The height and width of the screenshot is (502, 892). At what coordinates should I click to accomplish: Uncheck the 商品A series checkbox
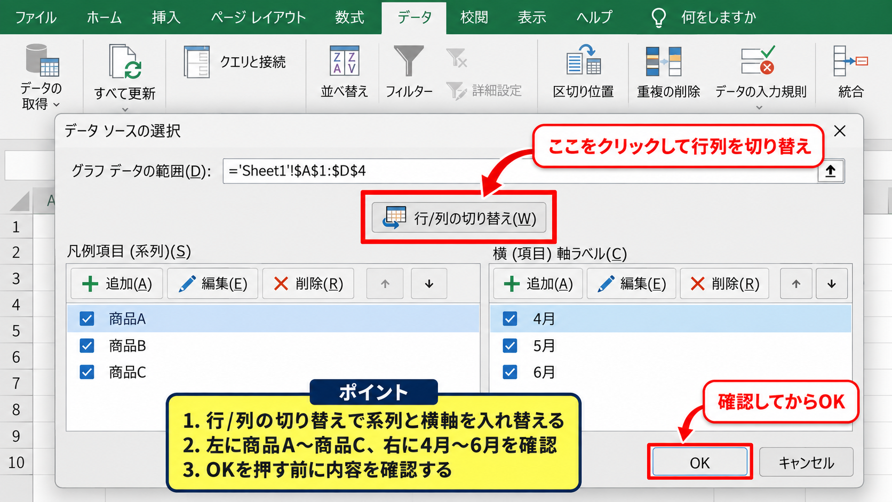pyautogui.click(x=87, y=318)
